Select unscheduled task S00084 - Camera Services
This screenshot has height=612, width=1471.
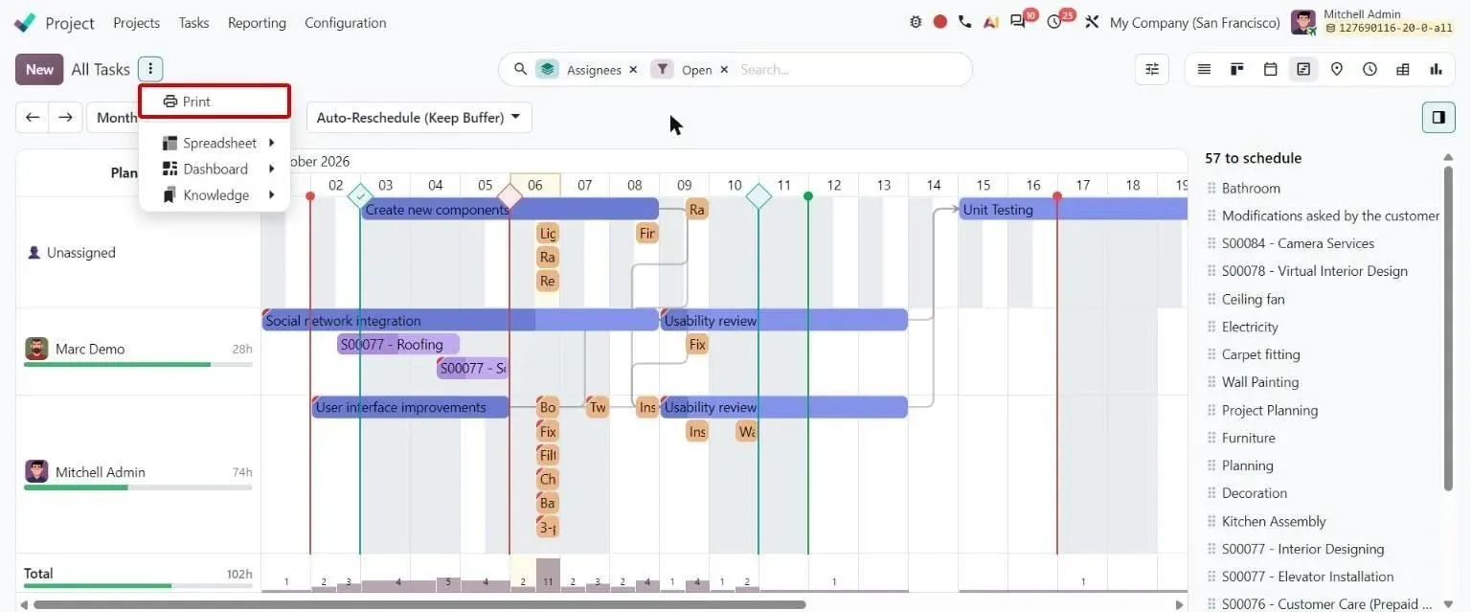click(x=1298, y=243)
